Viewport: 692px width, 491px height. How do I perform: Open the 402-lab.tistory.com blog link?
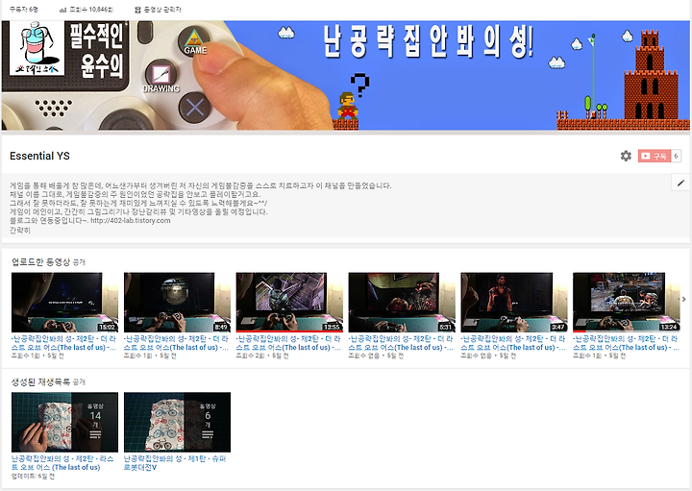[x=130, y=221]
